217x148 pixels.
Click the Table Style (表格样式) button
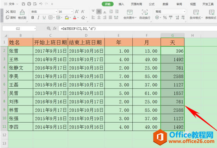click(211, 14)
